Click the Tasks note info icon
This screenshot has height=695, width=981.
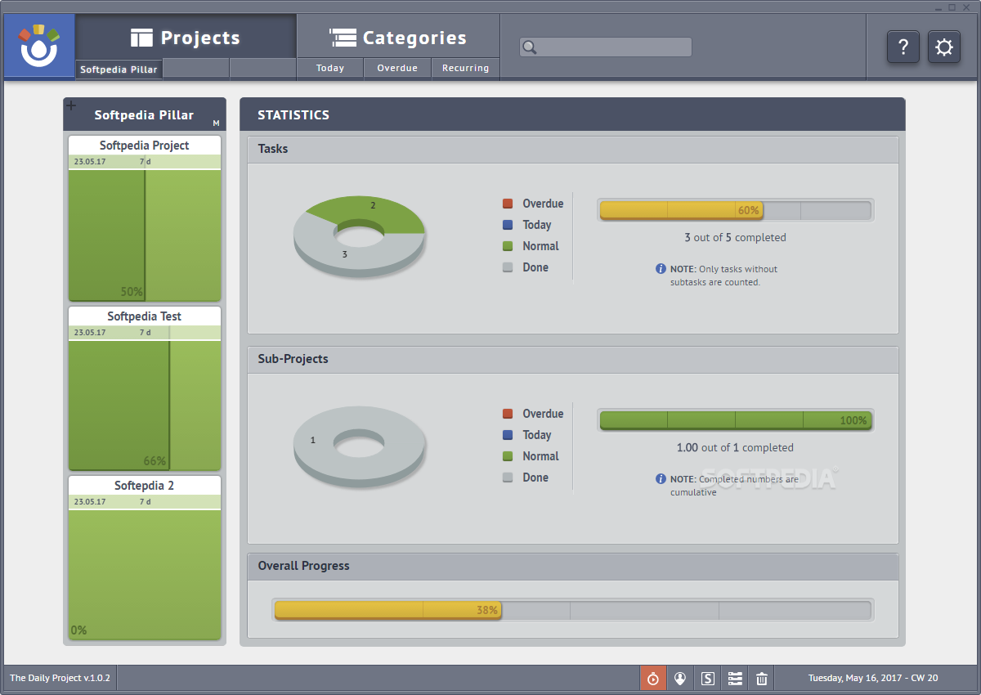[661, 268]
